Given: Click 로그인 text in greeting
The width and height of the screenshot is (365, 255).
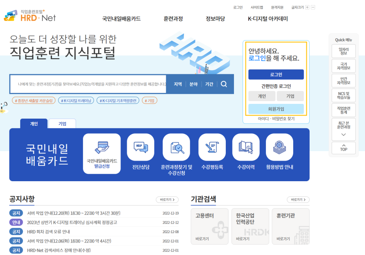Looking at the screenshot, I should (x=257, y=58).
